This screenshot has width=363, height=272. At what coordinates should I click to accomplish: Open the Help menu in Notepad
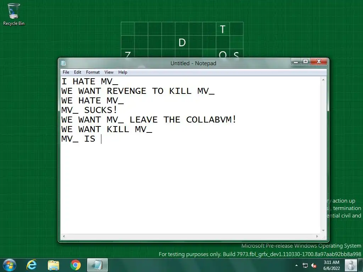pyautogui.click(x=123, y=72)
